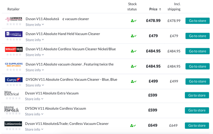Click in-stock icon for Littlewoods offer
213x134 pixels.
point(133,125)
